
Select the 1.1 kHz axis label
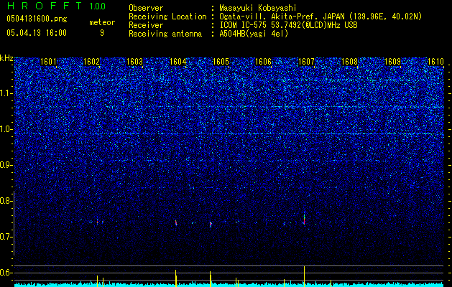click(6, 93)
